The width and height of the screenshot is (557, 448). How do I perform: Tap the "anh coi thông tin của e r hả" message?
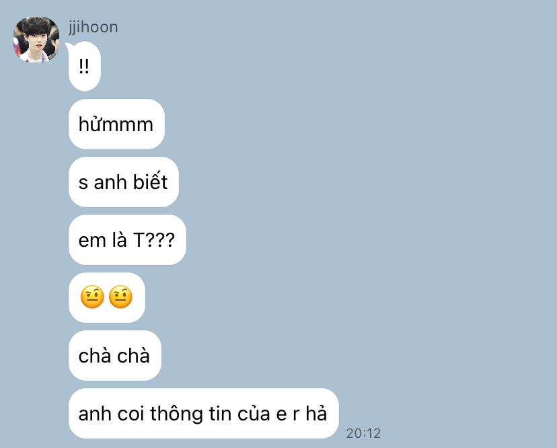[204, 414]
